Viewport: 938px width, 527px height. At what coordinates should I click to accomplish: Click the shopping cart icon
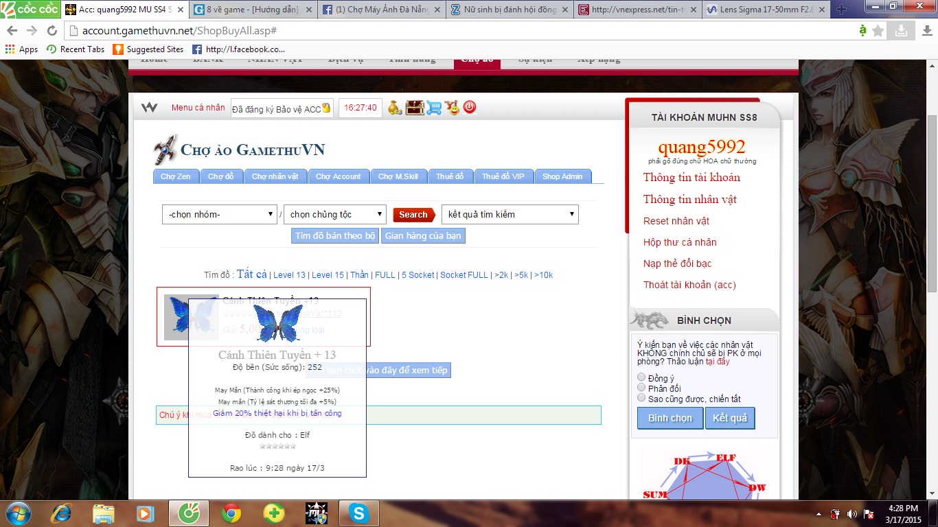coord(433,108)
